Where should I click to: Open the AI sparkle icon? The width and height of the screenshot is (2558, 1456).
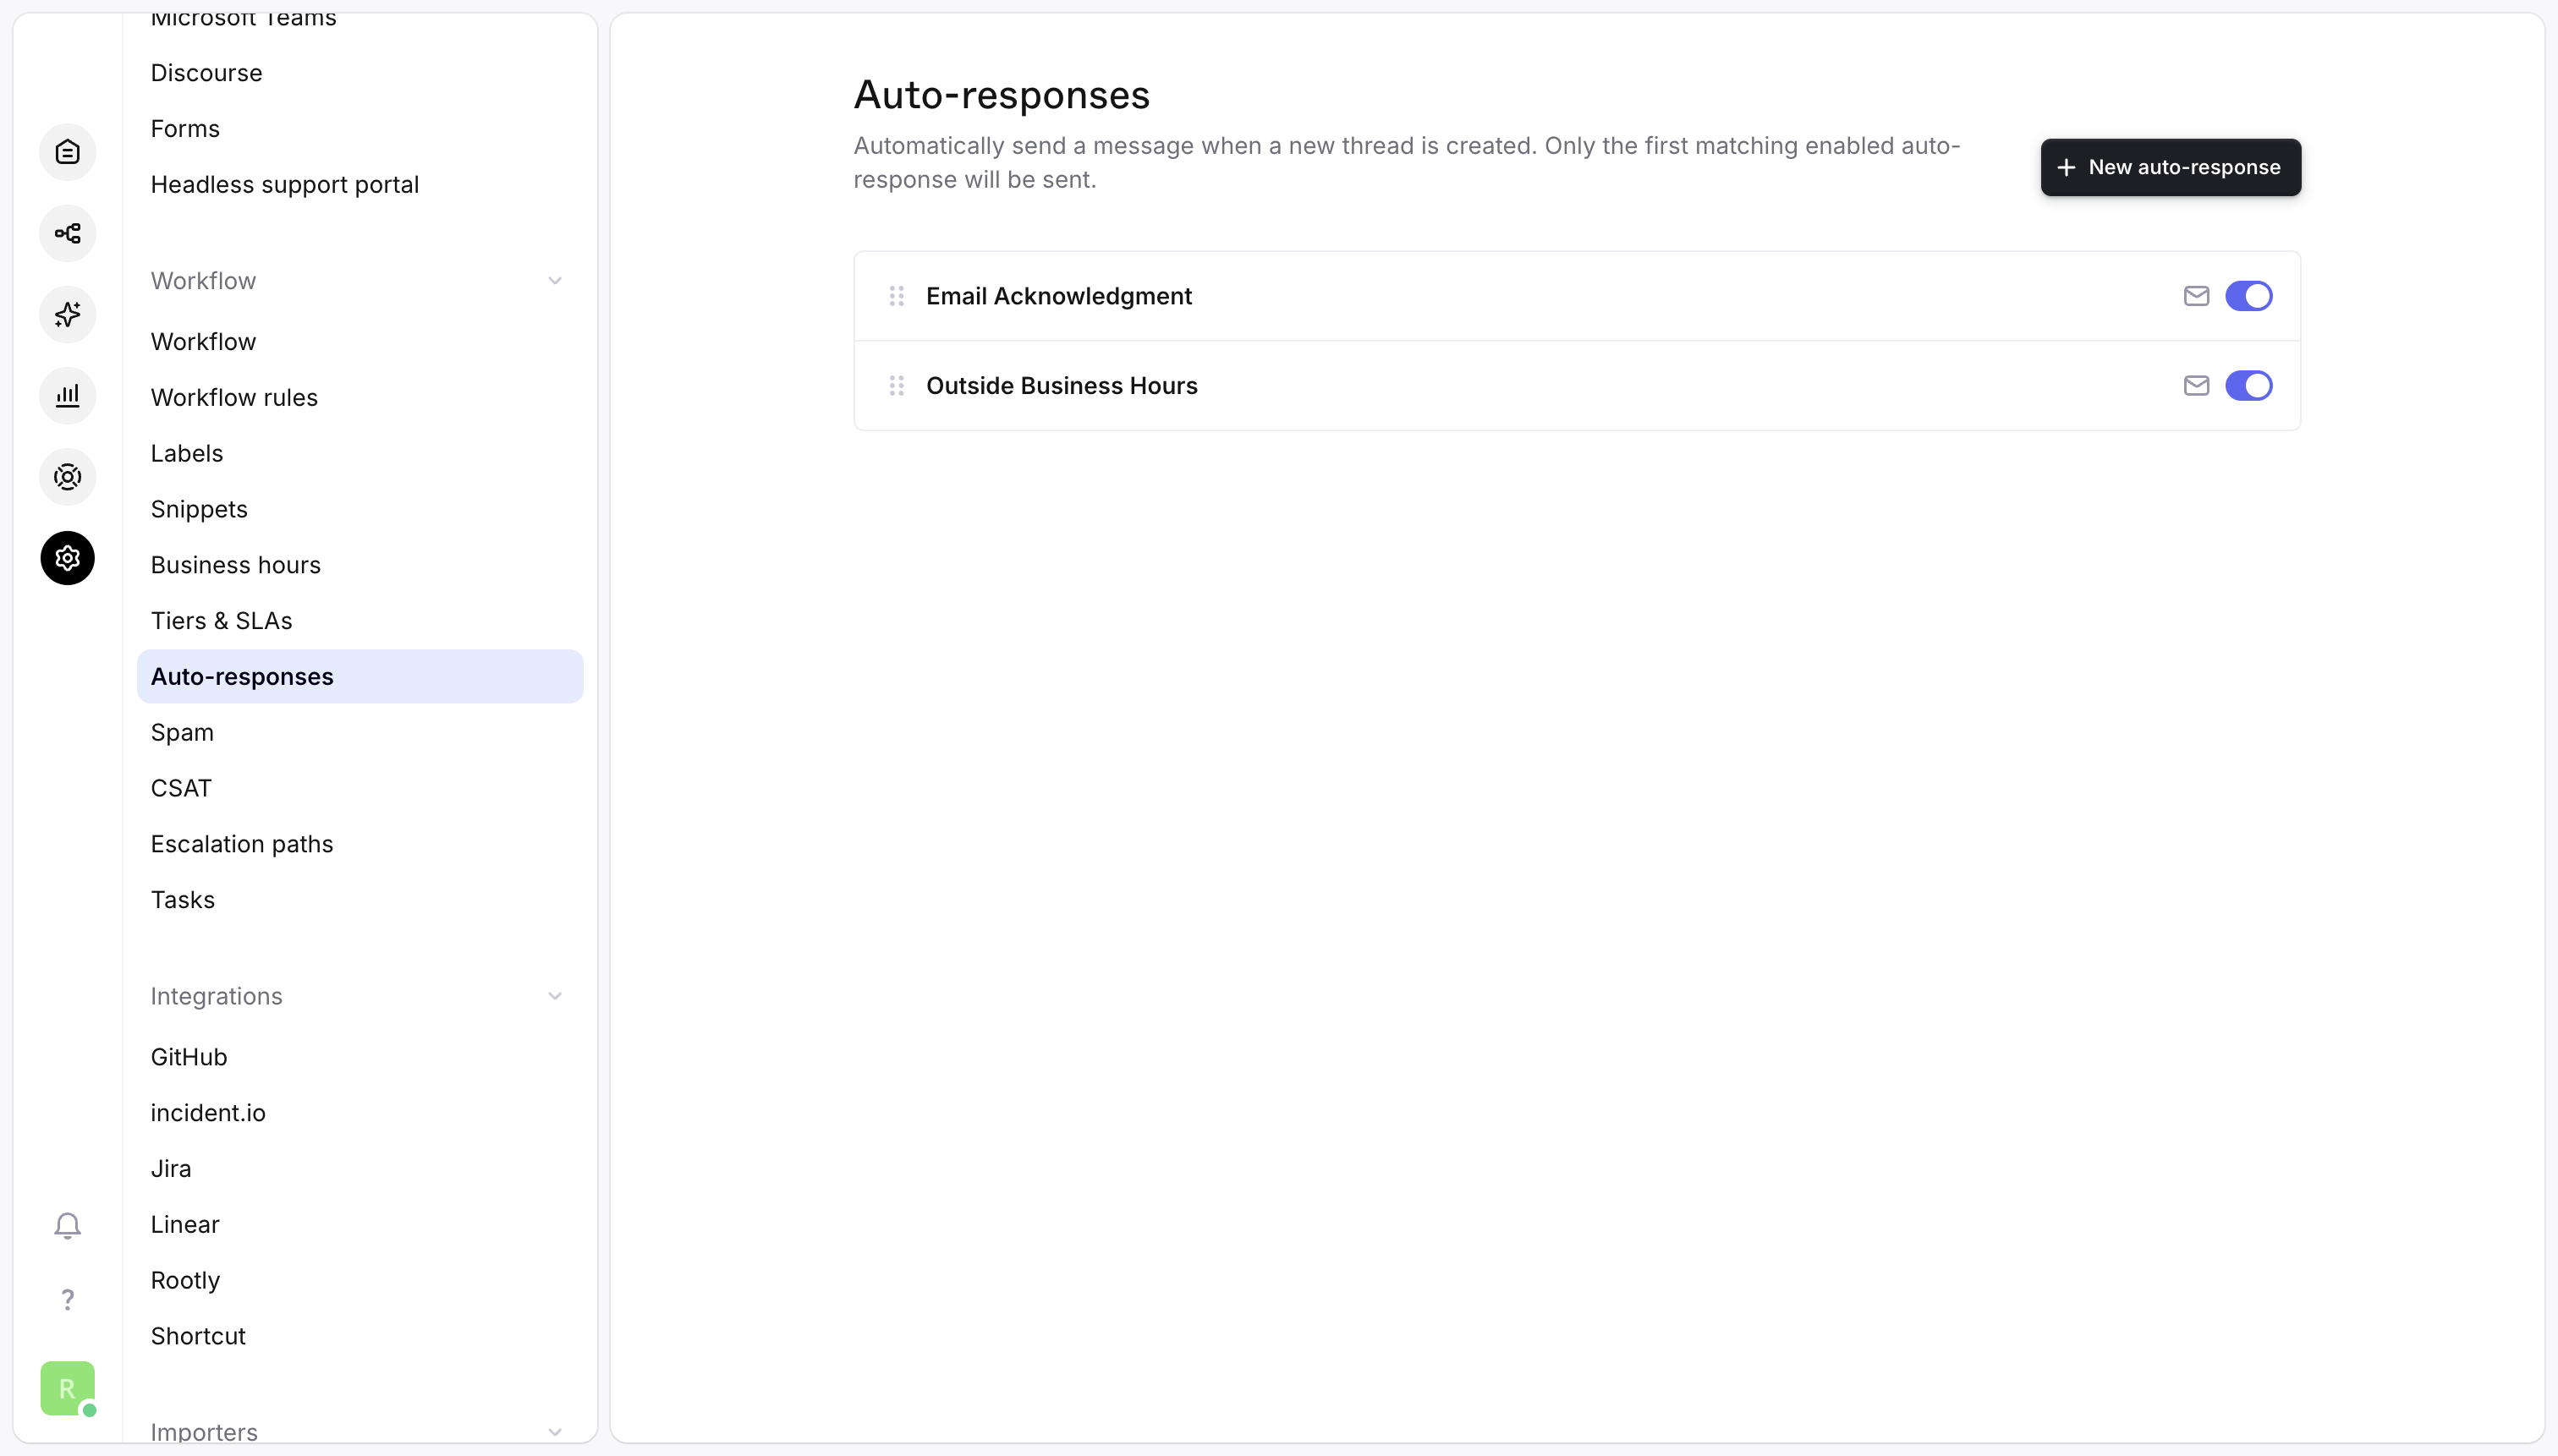pyautogui.click(x=67, y=315)
